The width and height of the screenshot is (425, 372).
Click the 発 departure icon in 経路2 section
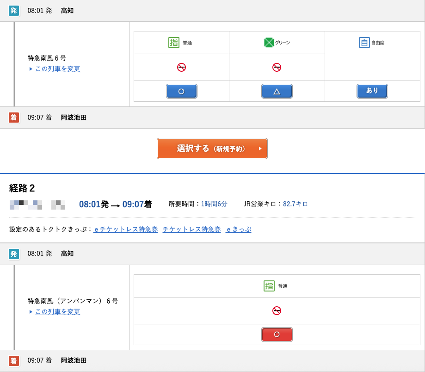(x=14, y=254)
